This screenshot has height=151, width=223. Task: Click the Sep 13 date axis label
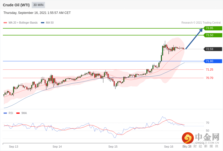[14, 147]
